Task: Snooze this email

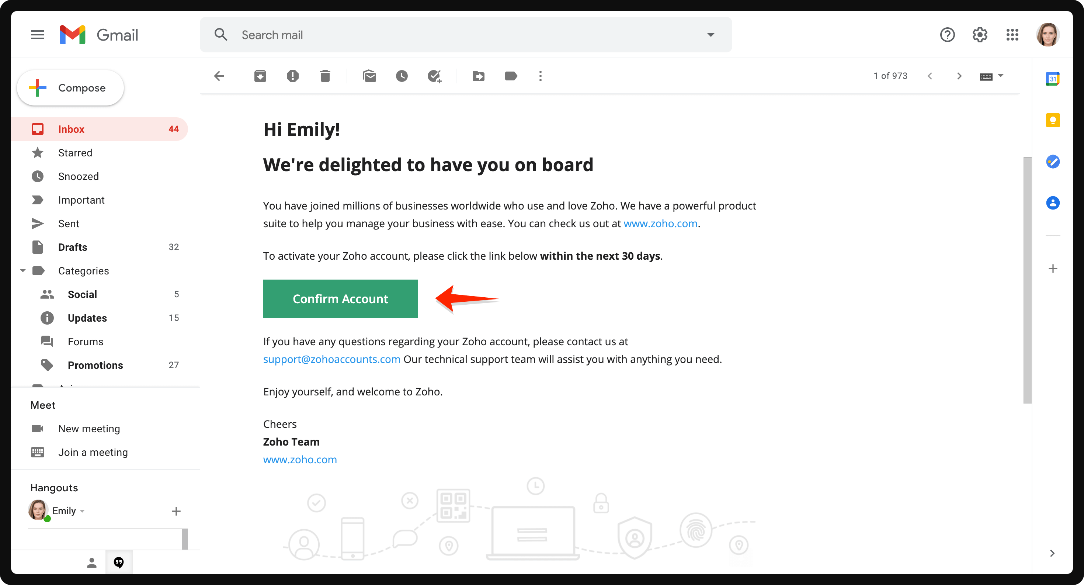Action: (402, 76)
